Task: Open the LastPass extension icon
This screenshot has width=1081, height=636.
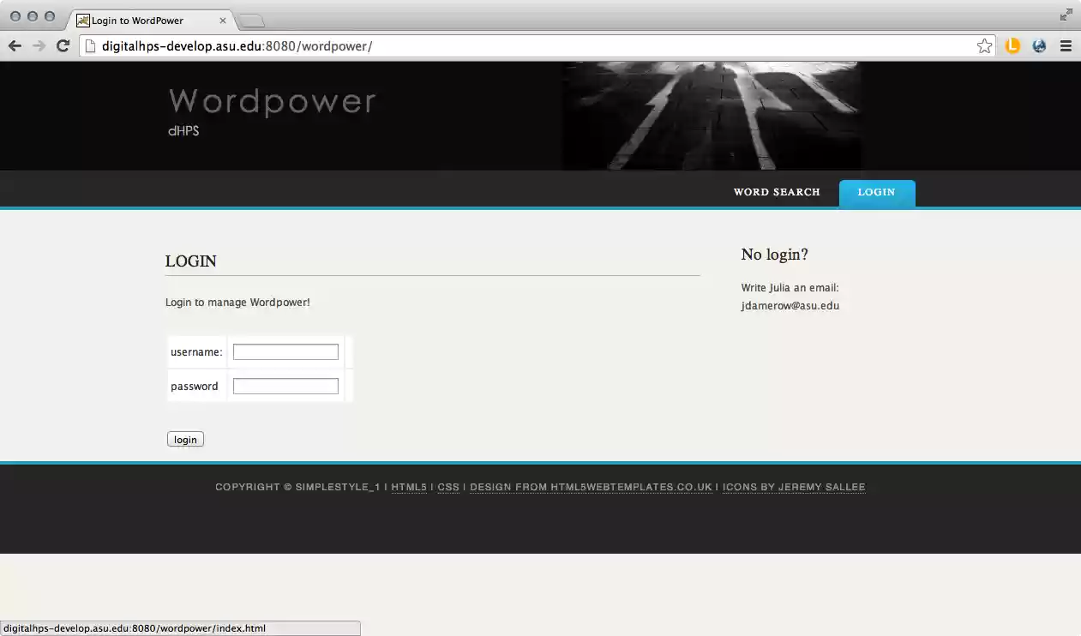Action: [x=1012, y=45]
